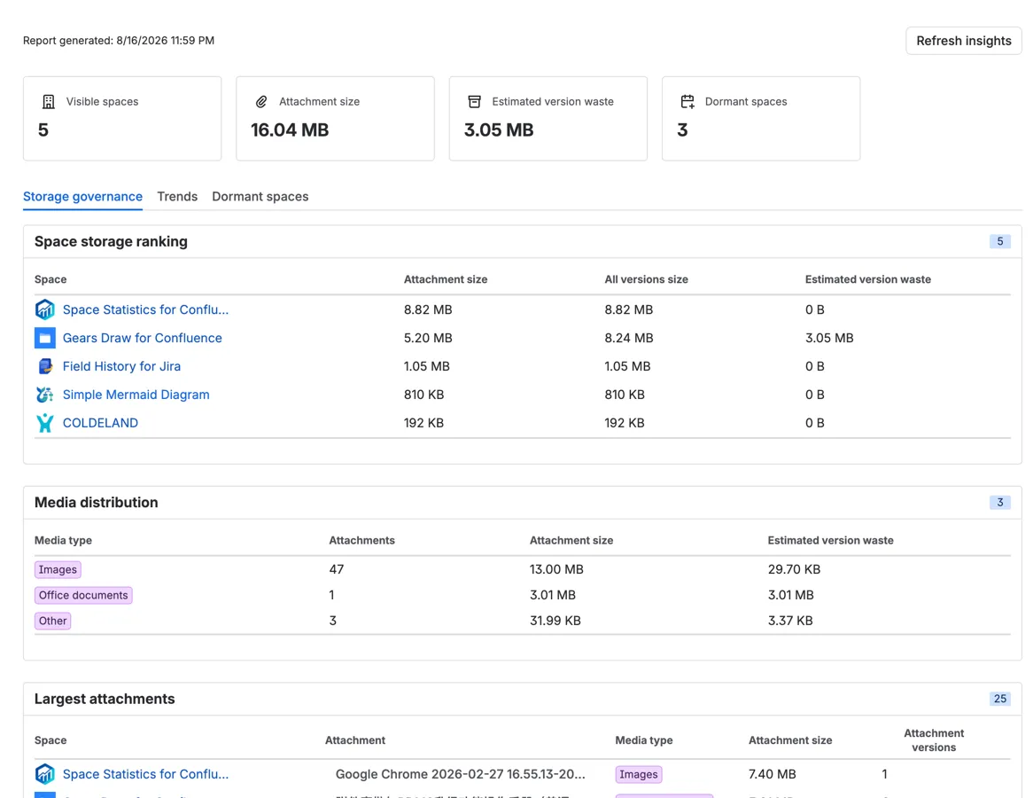Click the Media distribution heading

[x=97, y=503]
